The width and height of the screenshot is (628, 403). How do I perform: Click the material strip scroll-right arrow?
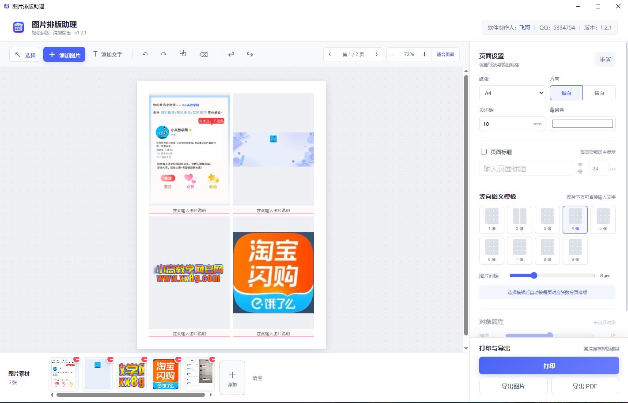[211, 395]
